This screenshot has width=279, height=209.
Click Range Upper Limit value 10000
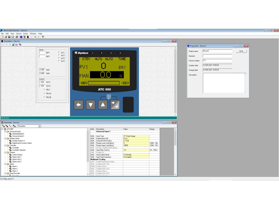[x=136, y=145]
